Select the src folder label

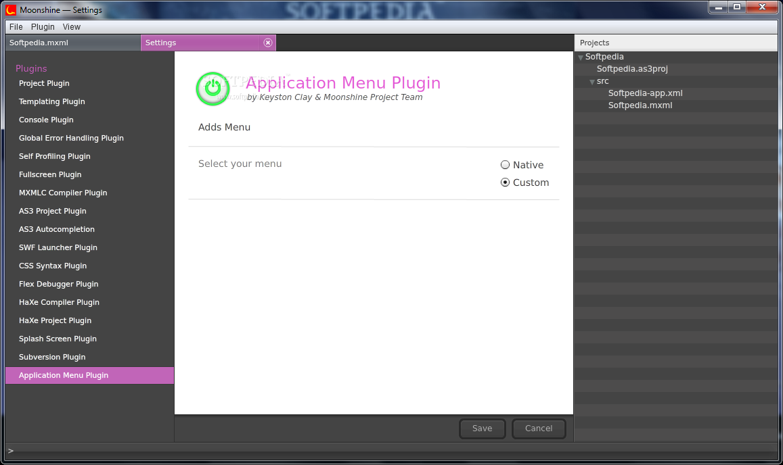(x=603, y=81)
